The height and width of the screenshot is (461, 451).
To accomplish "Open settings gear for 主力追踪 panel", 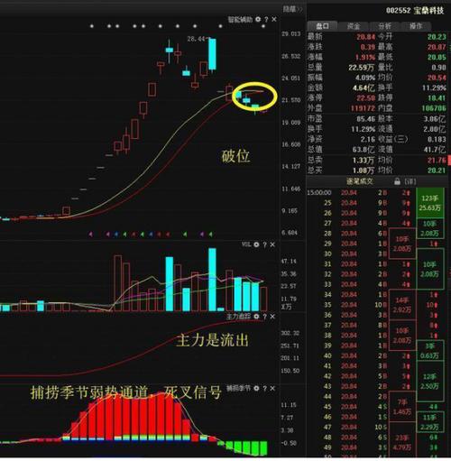I will pyautogui.click(x=256, y=317).
